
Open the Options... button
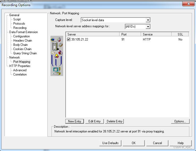click(x=180, y=121)
